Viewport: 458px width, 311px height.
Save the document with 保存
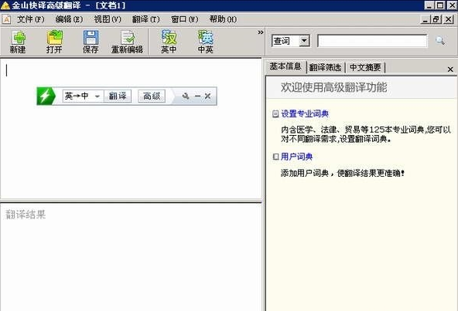(91, 42)
